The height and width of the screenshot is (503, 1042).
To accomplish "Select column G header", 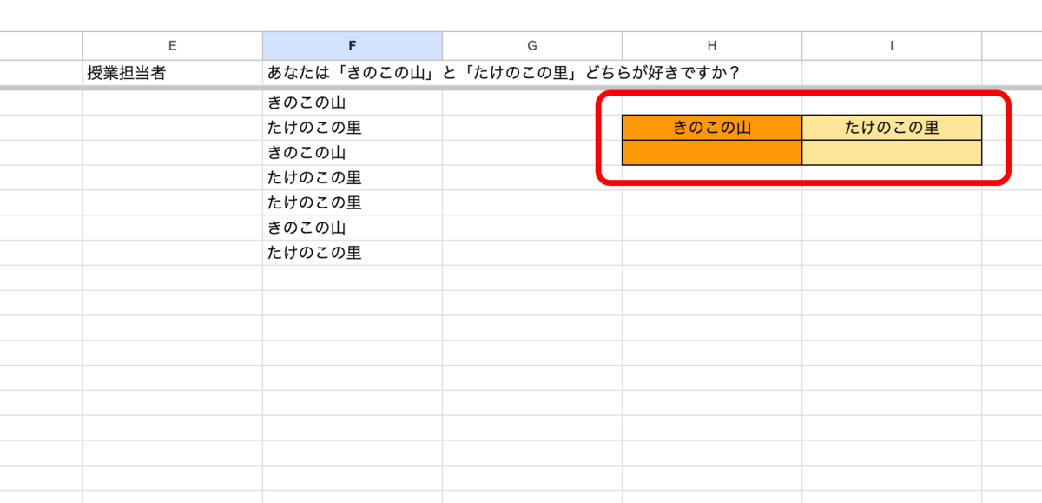I will [x=532, y=46].
